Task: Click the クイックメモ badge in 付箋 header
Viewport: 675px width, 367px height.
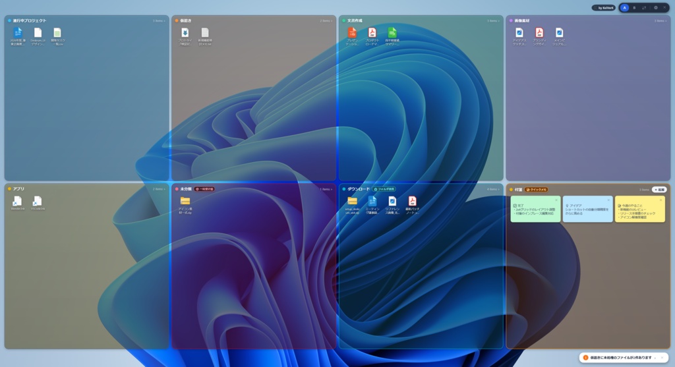Action: tap(536, 189)
